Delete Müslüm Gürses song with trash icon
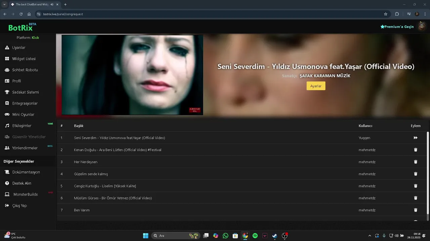This screenshot has height=241, width=430. (x=416, y=198)
